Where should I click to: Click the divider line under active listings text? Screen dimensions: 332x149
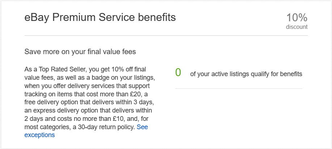click(238, 88)
